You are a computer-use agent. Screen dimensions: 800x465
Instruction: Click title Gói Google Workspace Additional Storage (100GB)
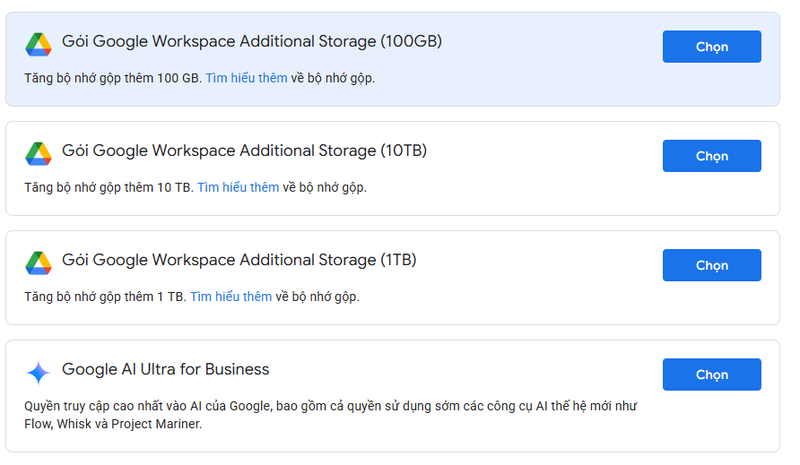(x=252, y=41)
